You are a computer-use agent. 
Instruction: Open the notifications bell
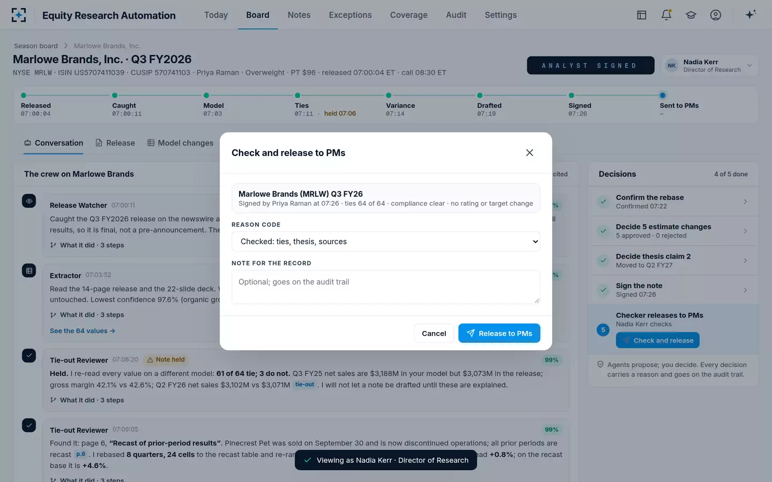click(666, 15)
